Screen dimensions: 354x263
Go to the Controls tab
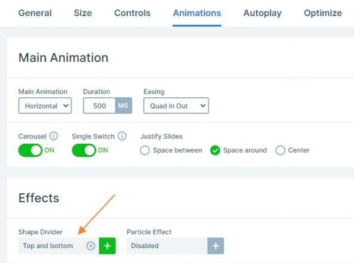[x=133, y=13]
